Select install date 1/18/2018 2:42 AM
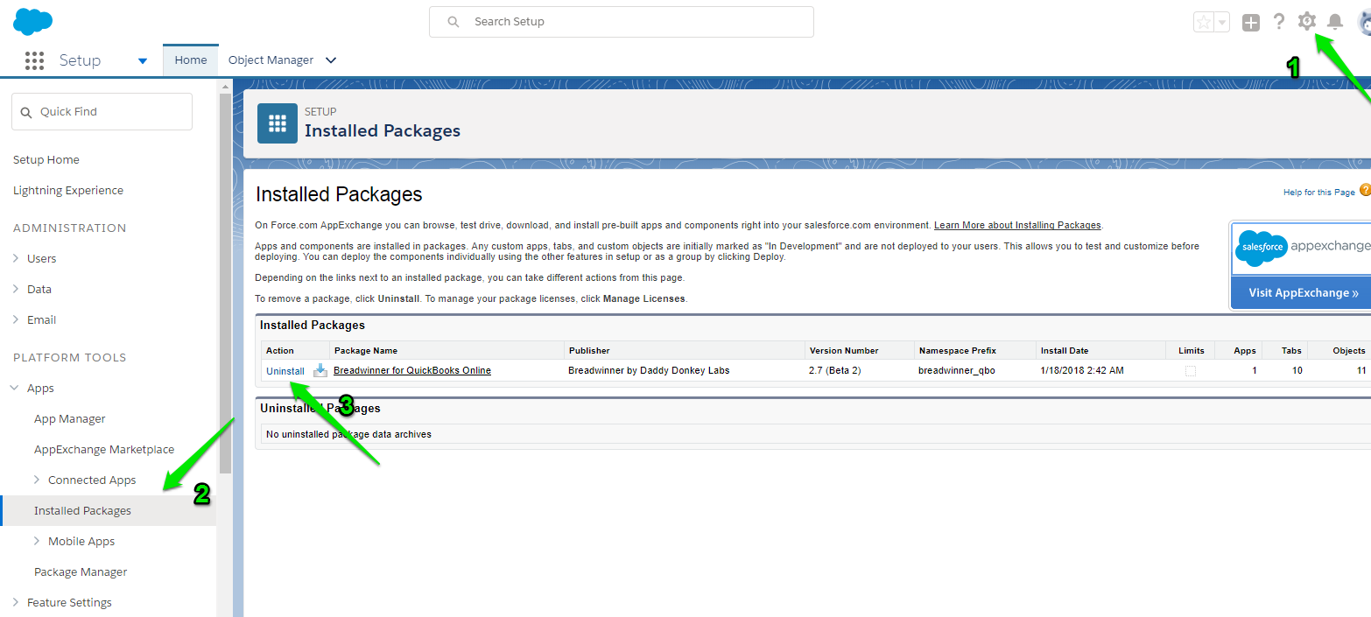1371x617 pixels. pyautogui.click(x=1082, y=370)
